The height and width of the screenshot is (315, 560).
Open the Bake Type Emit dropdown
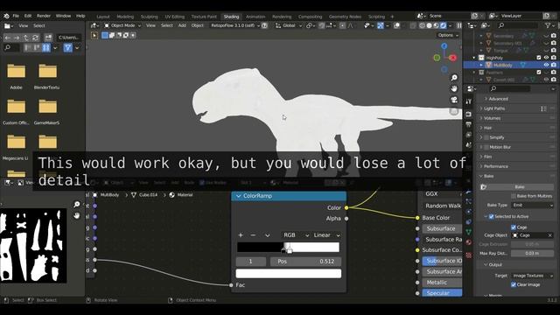click(x=533, y=206)
